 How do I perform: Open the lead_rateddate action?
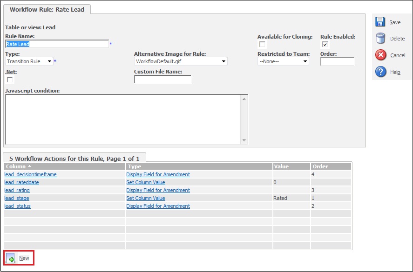(x=21, y=182)
